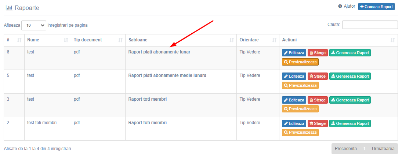Preview the test toti membri report
Viewport: 402px width, 156px height.
tap(300, 133)
